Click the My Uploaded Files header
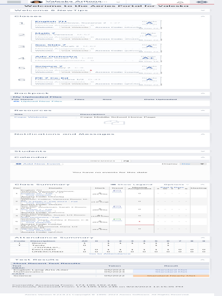This screenshot has height=296, width=222. pos(37,97)
